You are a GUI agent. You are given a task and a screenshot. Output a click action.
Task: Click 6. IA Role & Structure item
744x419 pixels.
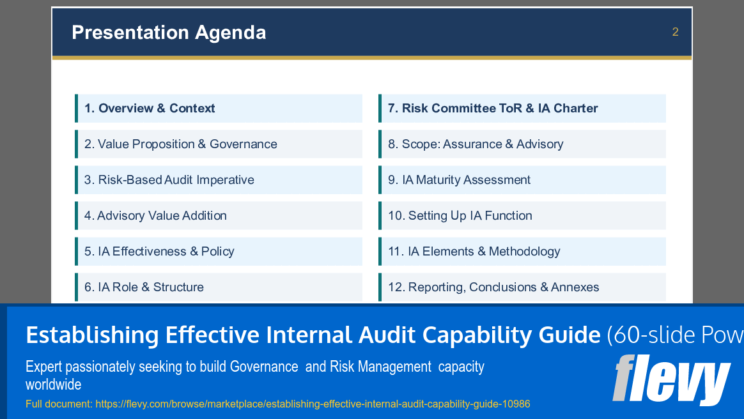click(x=219, y=287)
